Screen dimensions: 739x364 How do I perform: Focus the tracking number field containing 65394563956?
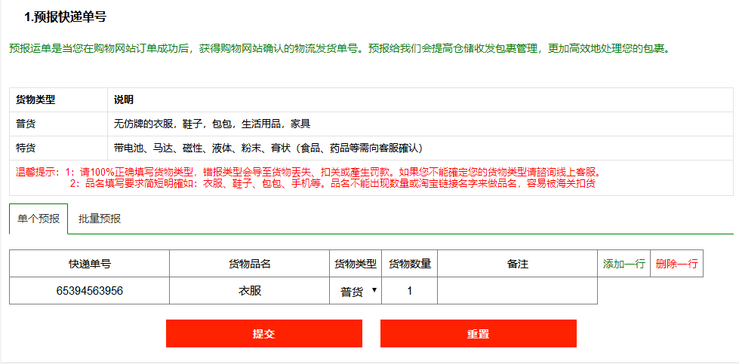pos(90,291)
